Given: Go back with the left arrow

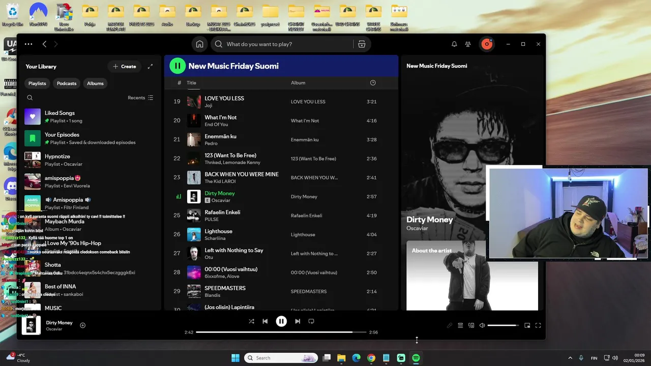Looking at the screenshot, I should (44, 44).
